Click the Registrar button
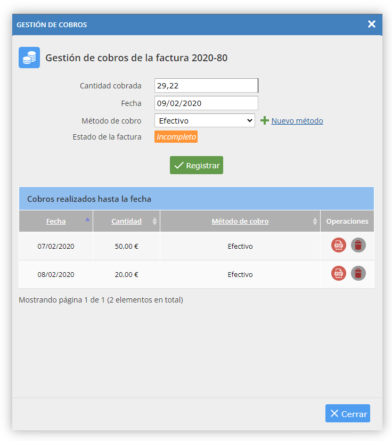This screenshot has height=441, width=392. point(197,165)
